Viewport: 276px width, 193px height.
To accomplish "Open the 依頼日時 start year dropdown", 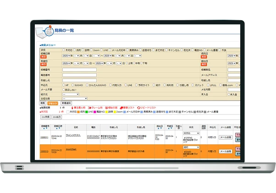I will tap(68, 56).
